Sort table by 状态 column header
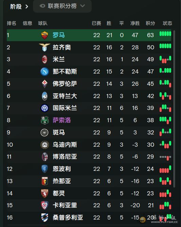This screenshot has width=181, height=227. coord(167,23)
